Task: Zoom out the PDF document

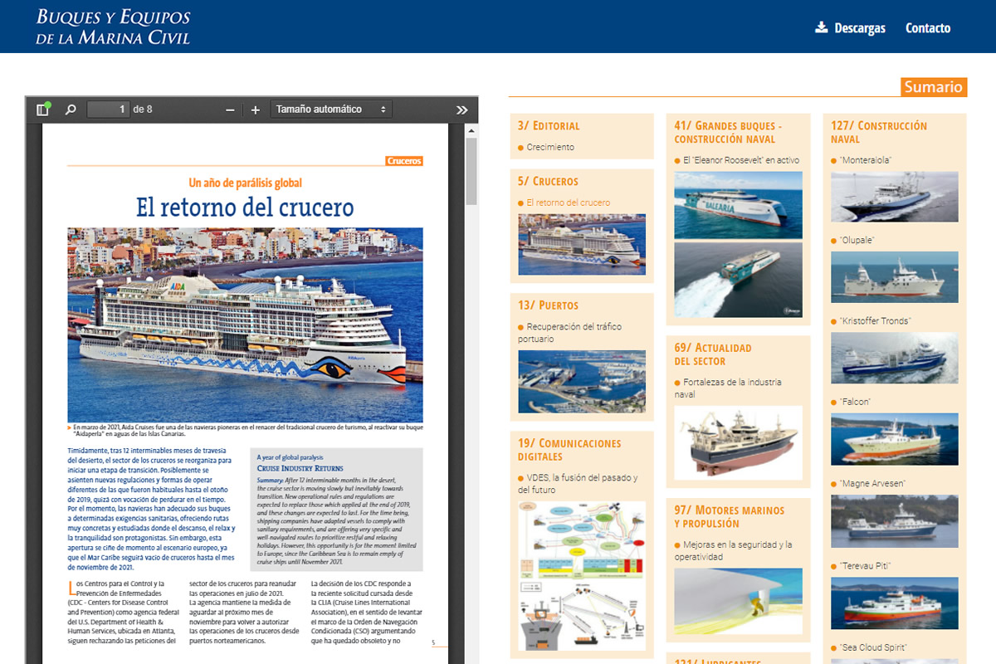Action: (x=230, y=110)
